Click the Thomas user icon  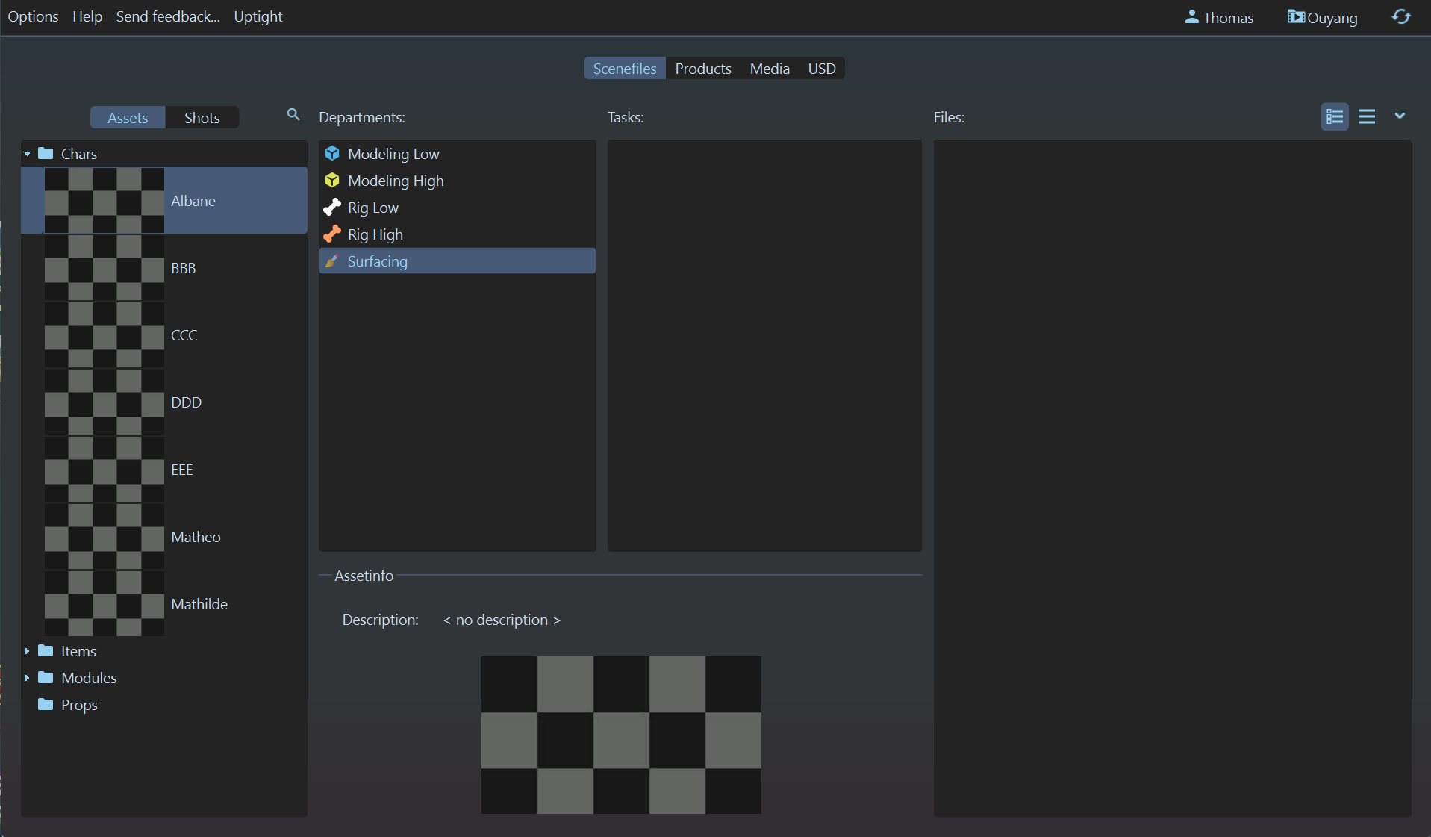pyautogui.click(x=1191, y=17)
